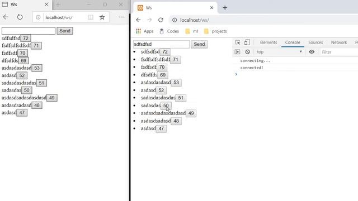Click button 49 in the Edge window
Image resolution: width=358 pixels, height=201 pixels.
pos(52,98)
